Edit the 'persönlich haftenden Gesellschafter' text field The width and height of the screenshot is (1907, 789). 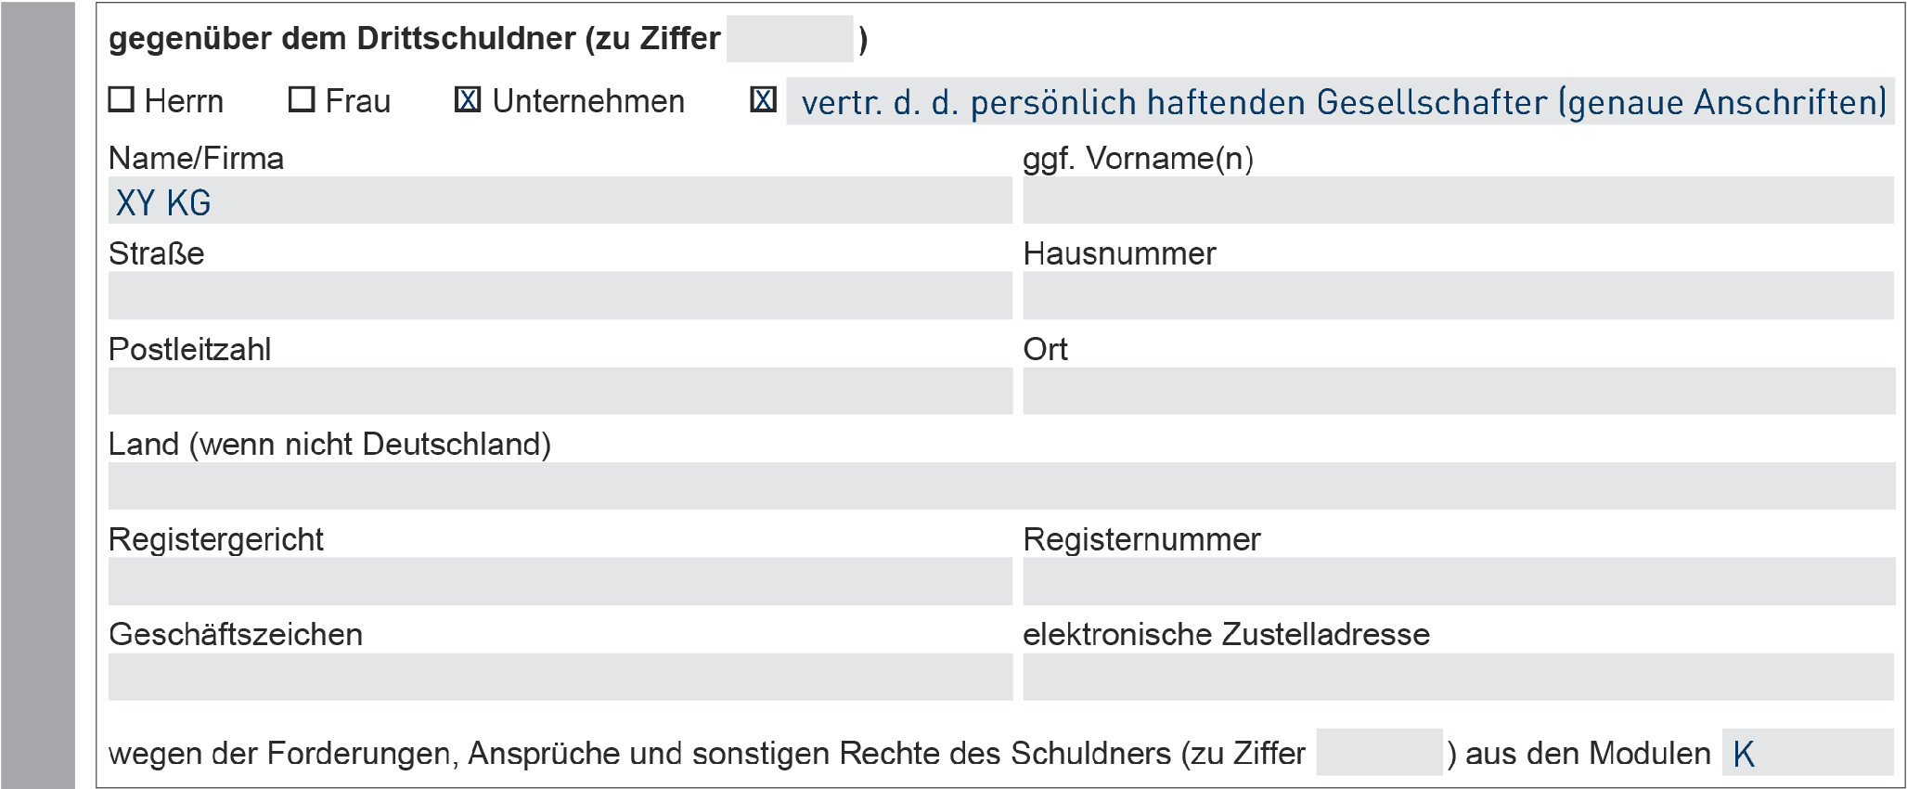pyautogui.click(x=1339, y=101)
